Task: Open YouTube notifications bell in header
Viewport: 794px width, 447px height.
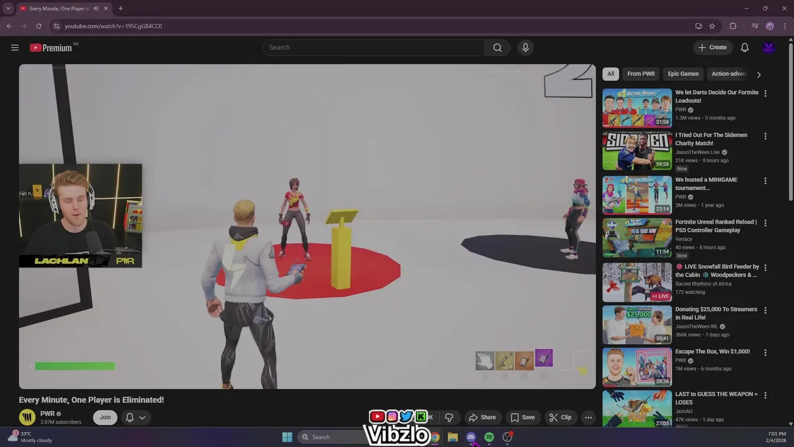Action: click(x=745, y=48)
